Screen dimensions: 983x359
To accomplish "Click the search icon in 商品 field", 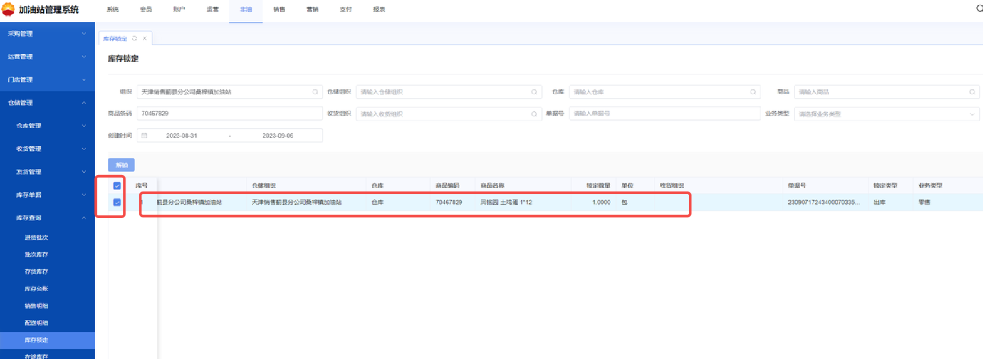I will click(x=972, y=92).
